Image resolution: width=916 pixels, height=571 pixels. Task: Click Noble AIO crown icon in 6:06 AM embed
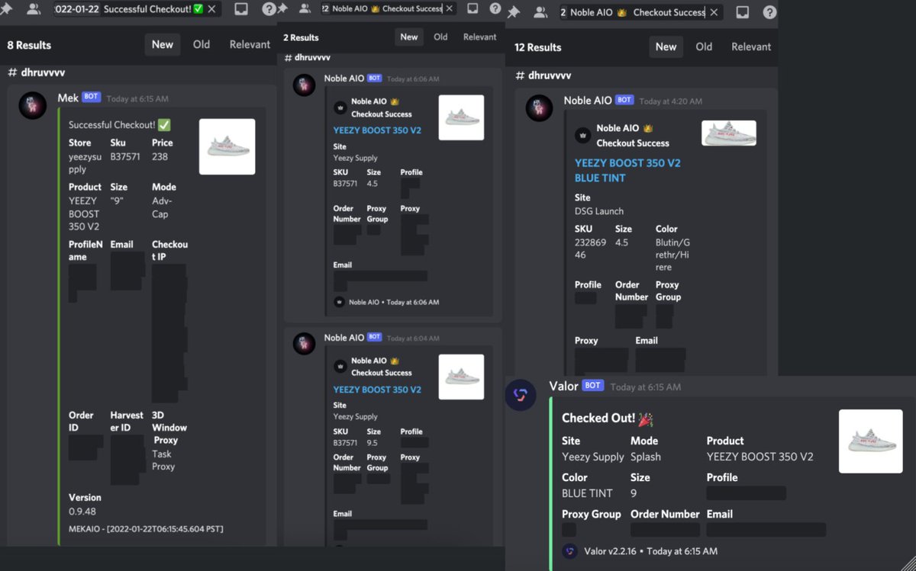pyautogui.click(x=340, y=107)
